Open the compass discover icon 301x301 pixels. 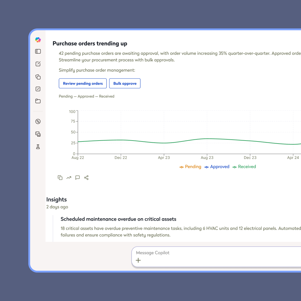click(x=38, y=122)
